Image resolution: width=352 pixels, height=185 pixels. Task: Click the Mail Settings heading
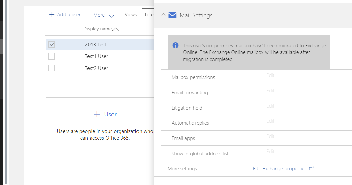tap(196, 15)
